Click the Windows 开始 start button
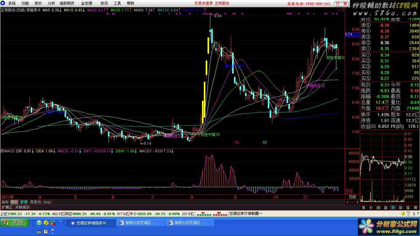 click(x=15, y=223)
